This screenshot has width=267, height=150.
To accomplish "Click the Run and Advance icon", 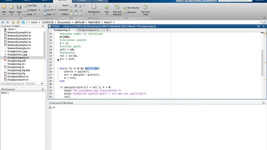I will (x=117, y=7).
